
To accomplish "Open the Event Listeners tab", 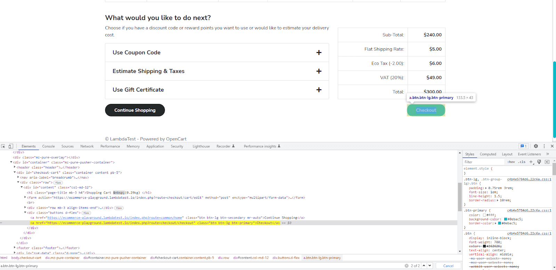I will (529, 154).
